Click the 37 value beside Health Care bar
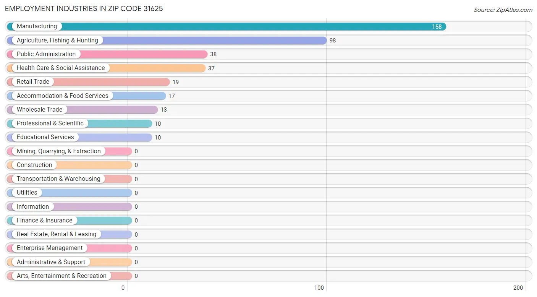Viewport: 537px width, 297px height. click(211, 68)
